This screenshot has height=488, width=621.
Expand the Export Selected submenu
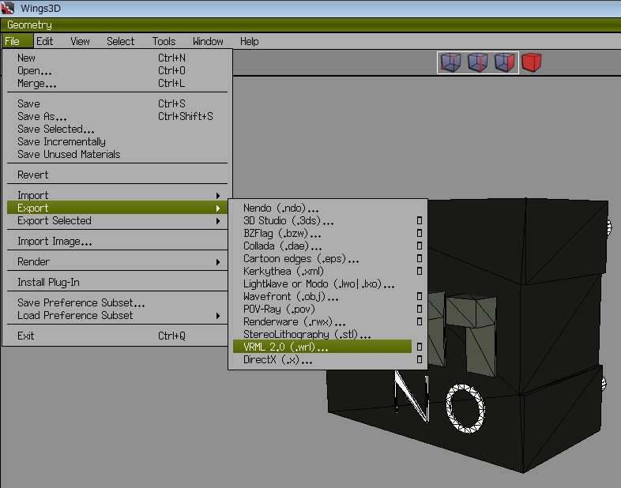[x=218, y=221]
